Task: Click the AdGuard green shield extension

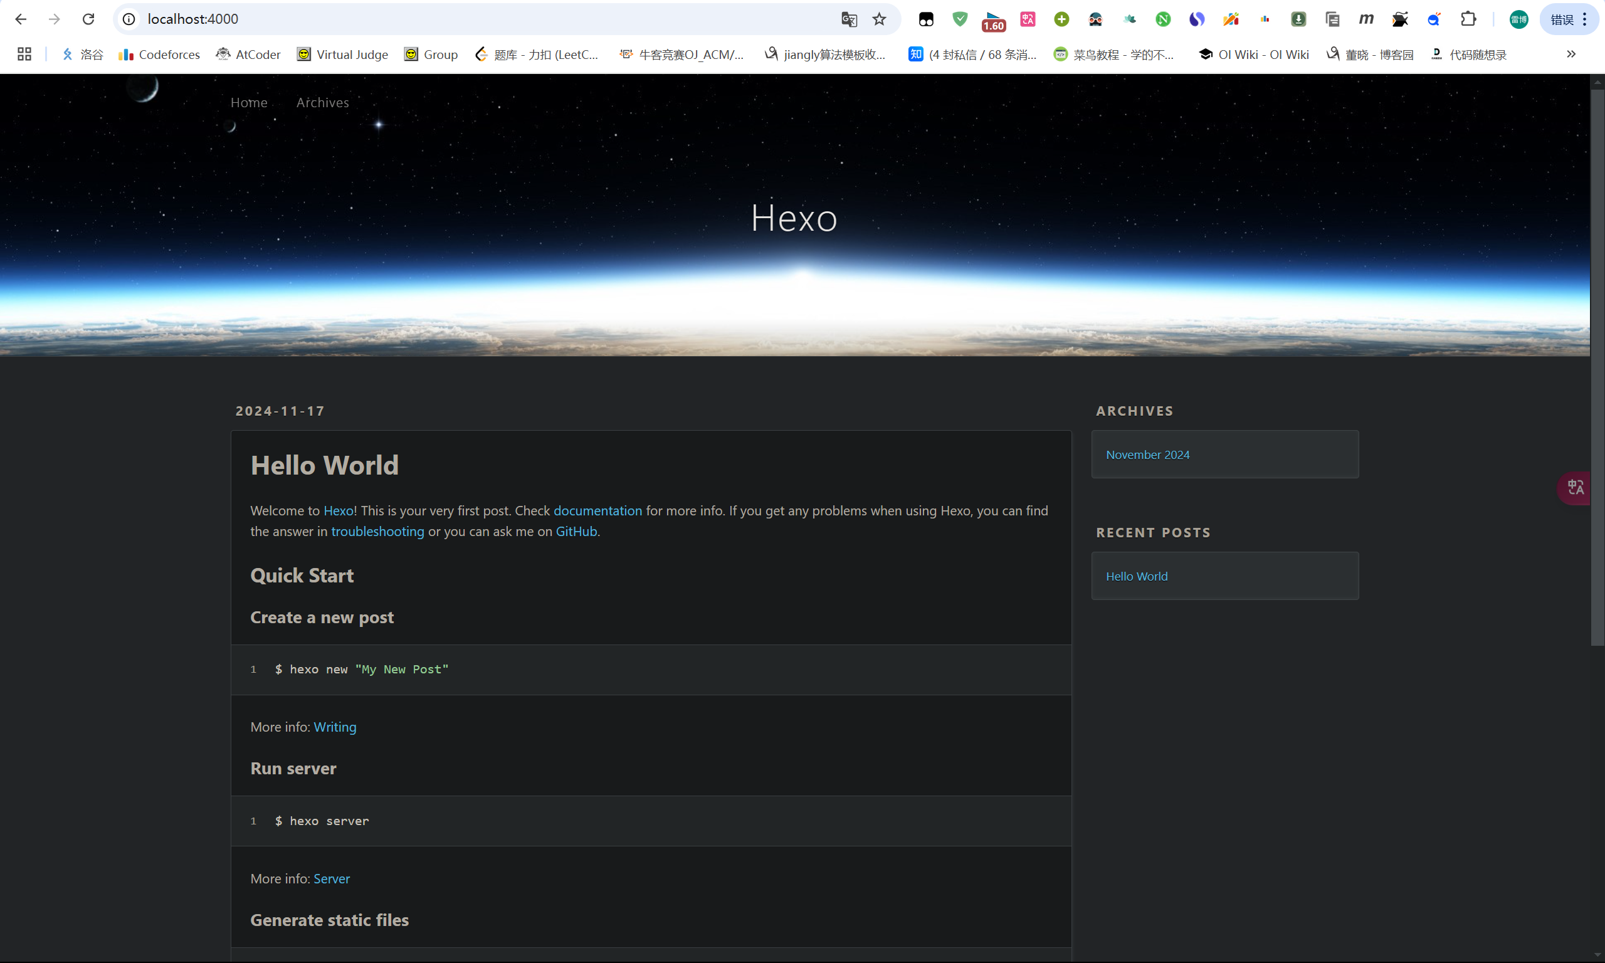Action: coord(959,19)
